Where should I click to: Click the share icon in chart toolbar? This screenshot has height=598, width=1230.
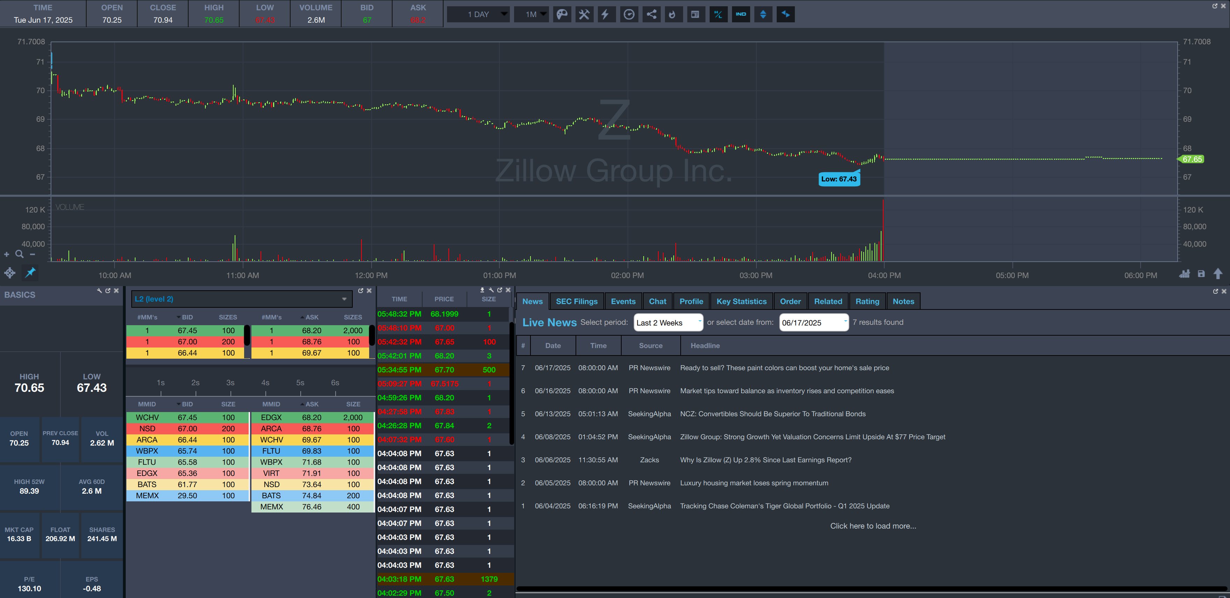tap(651, 14)
